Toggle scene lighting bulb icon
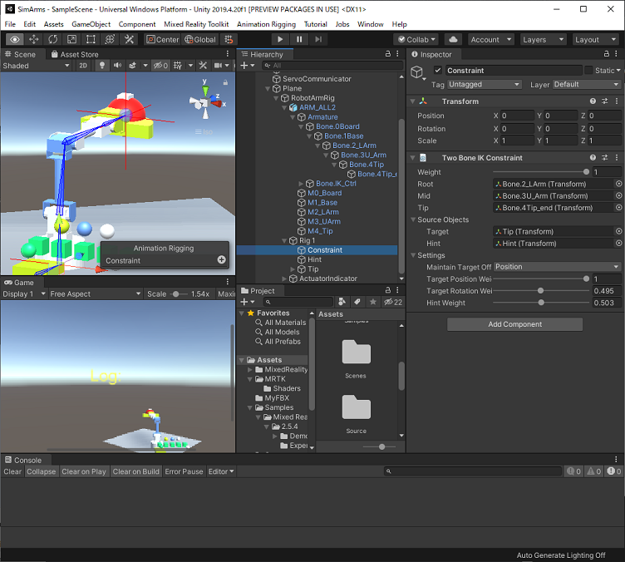625x562 pixels. coord(102,66)
